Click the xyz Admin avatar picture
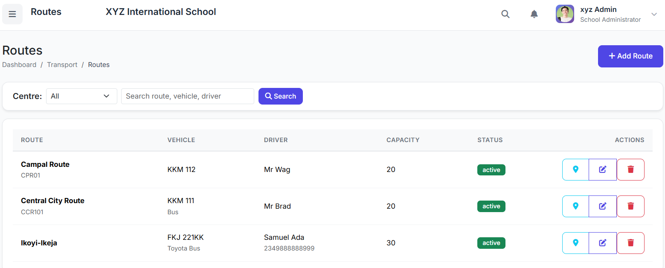Viewport: 665px width, 268px height. [565, 14]
